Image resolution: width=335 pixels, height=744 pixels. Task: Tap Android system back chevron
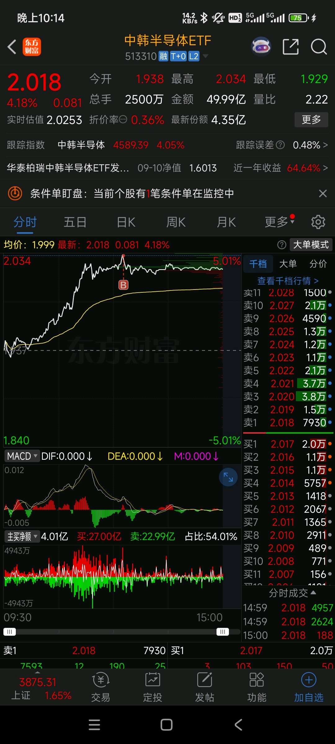pos(238,724)
